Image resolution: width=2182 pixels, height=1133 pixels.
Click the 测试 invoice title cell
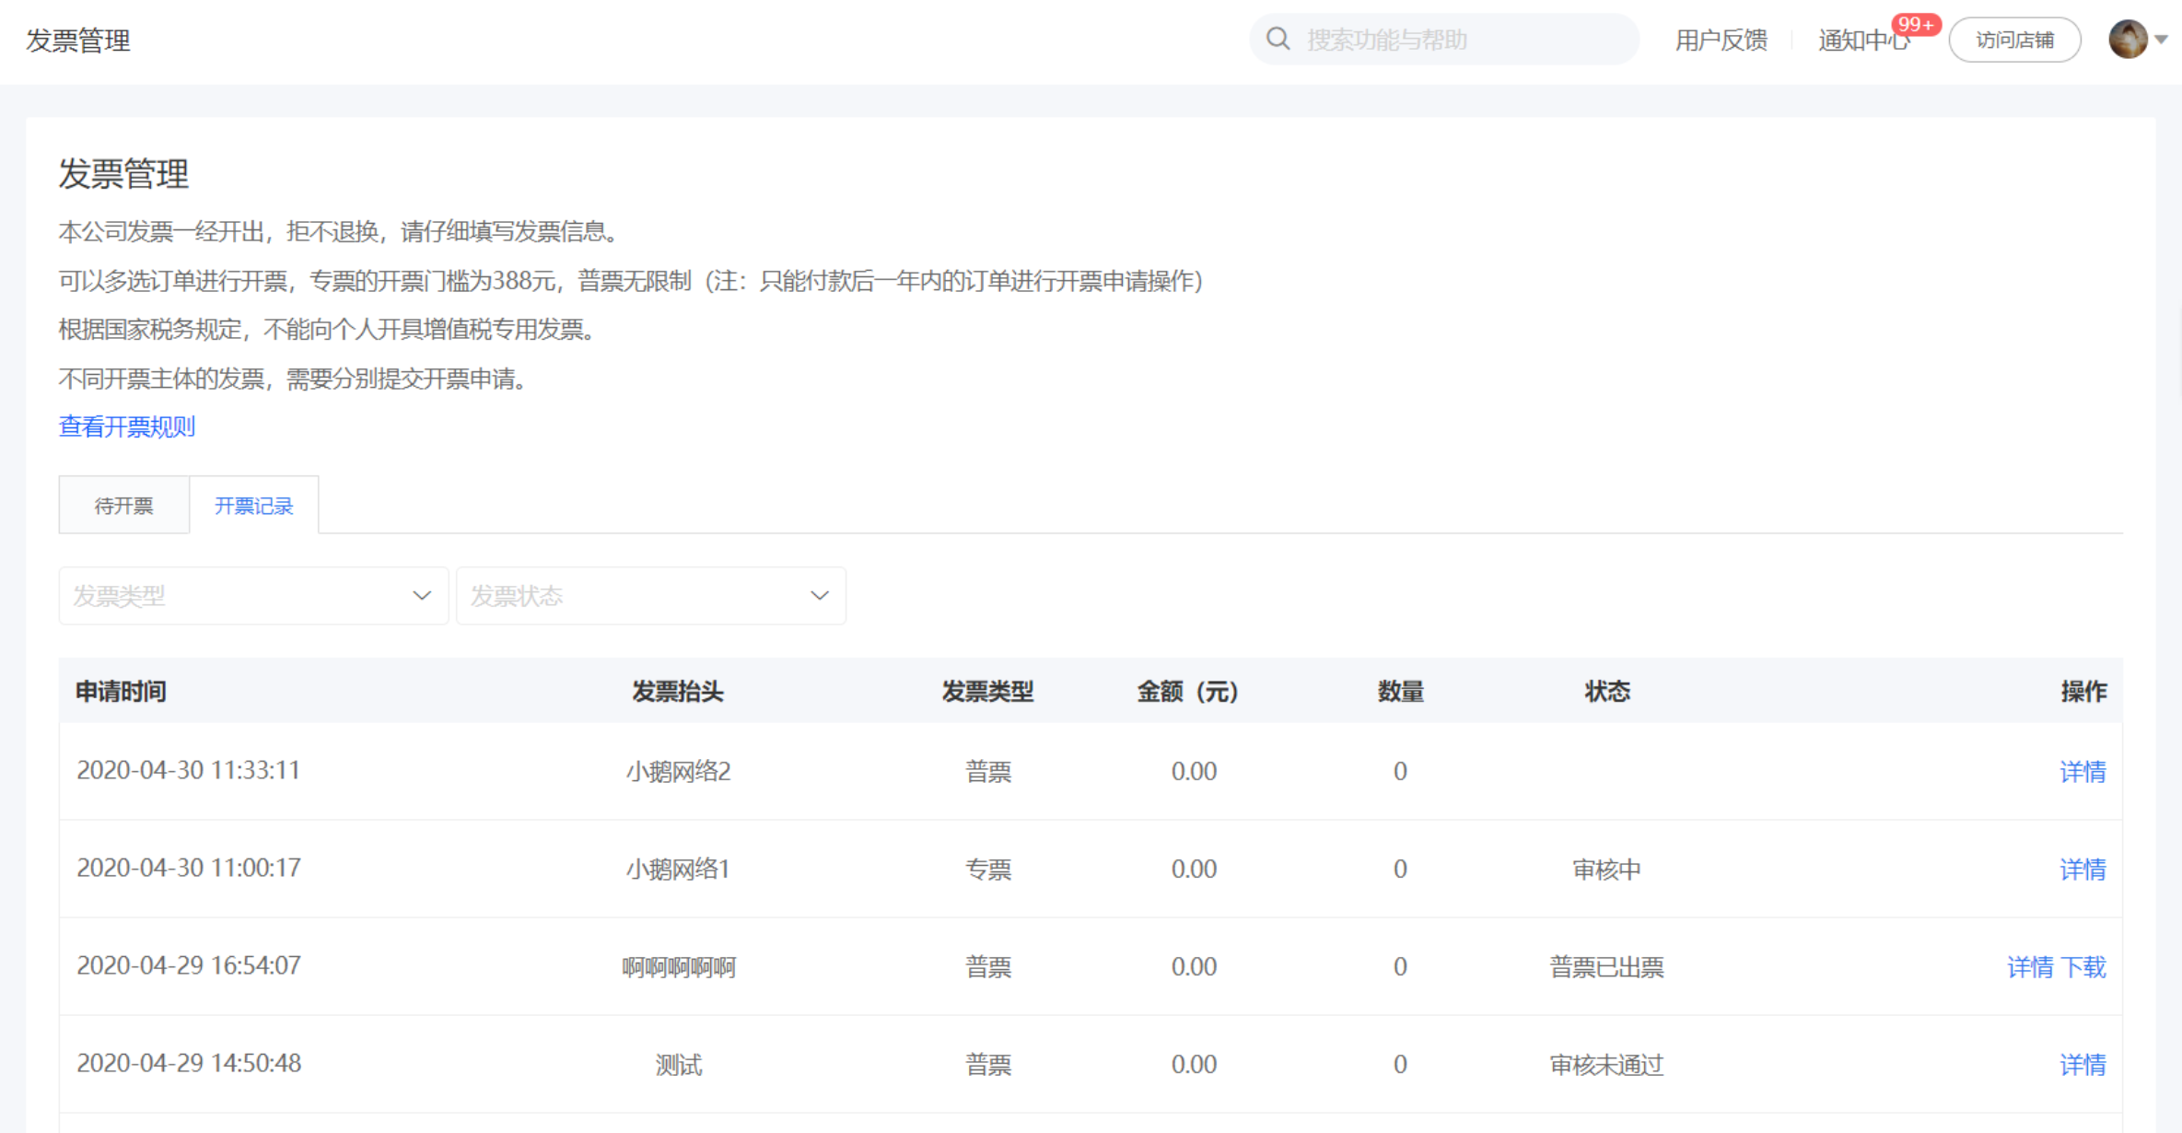pos(679,1065)
